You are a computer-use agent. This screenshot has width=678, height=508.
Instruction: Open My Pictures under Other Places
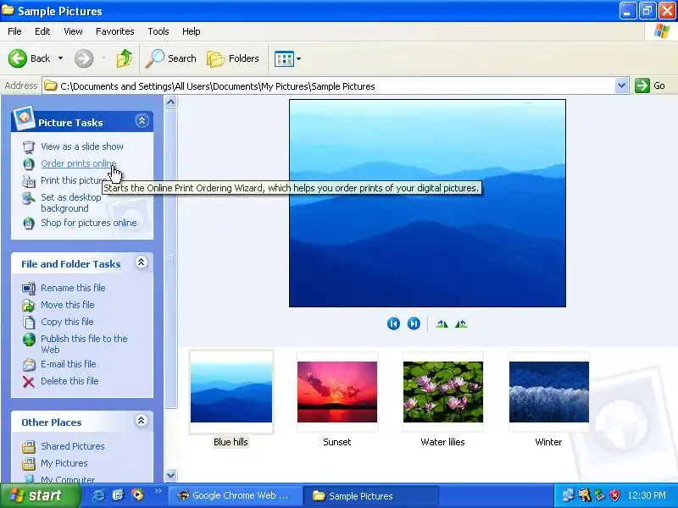pyautogui.click(x=64, y=462)
